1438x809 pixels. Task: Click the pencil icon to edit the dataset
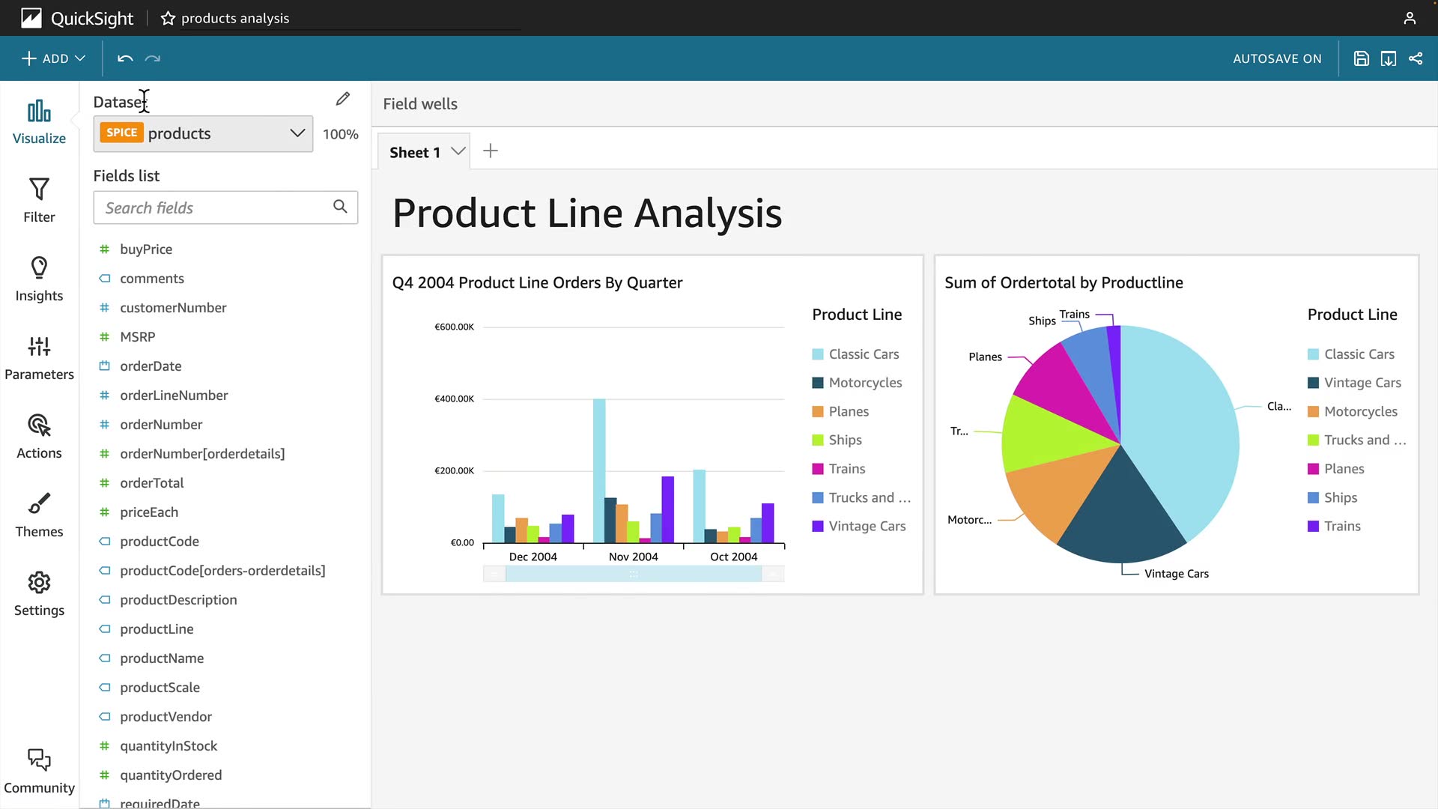[x=343, y=99]
